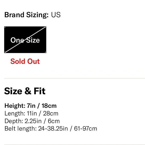This screenshot has height=145, width=145.
Task: Click the red Sold Out label
Action: [x=25, y=61]
